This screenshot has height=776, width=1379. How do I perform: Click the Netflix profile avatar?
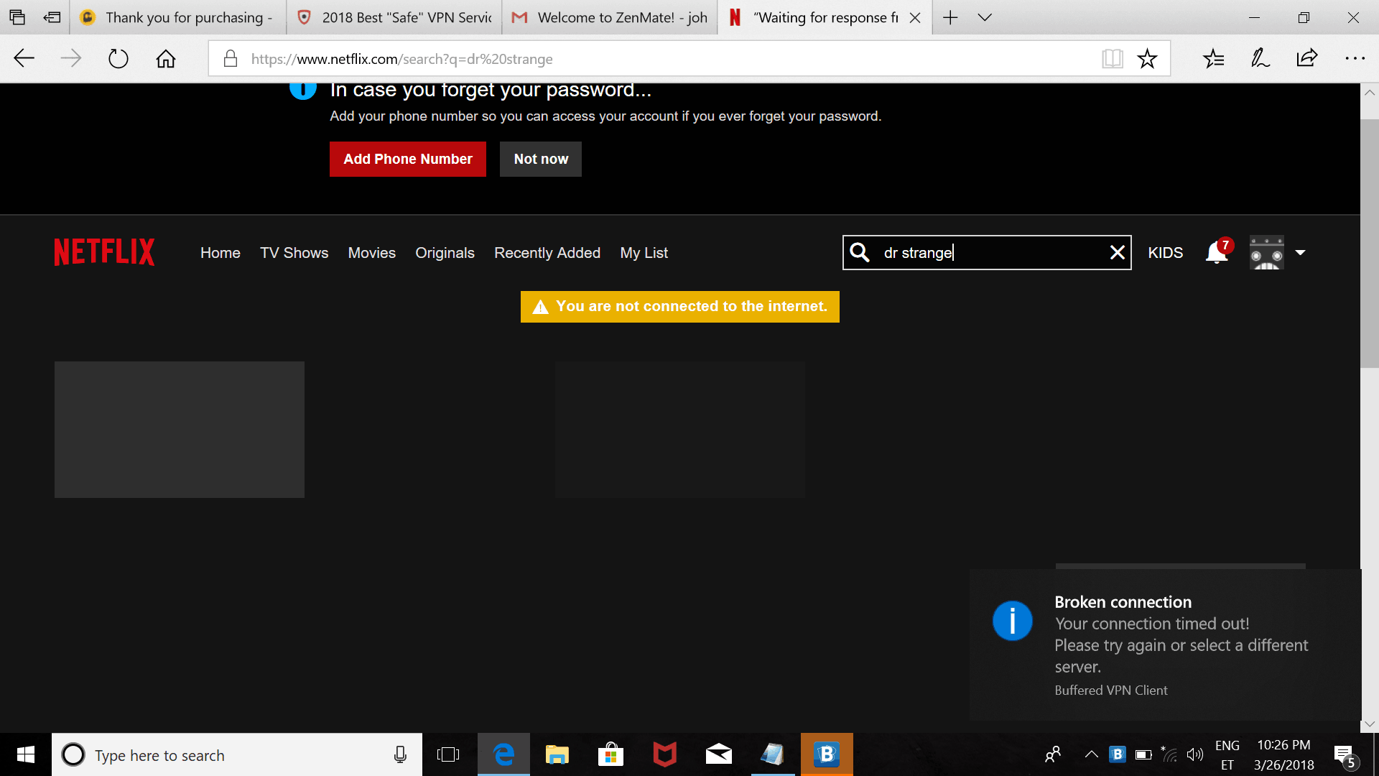pyautogui.click(x=1267, y=252)
